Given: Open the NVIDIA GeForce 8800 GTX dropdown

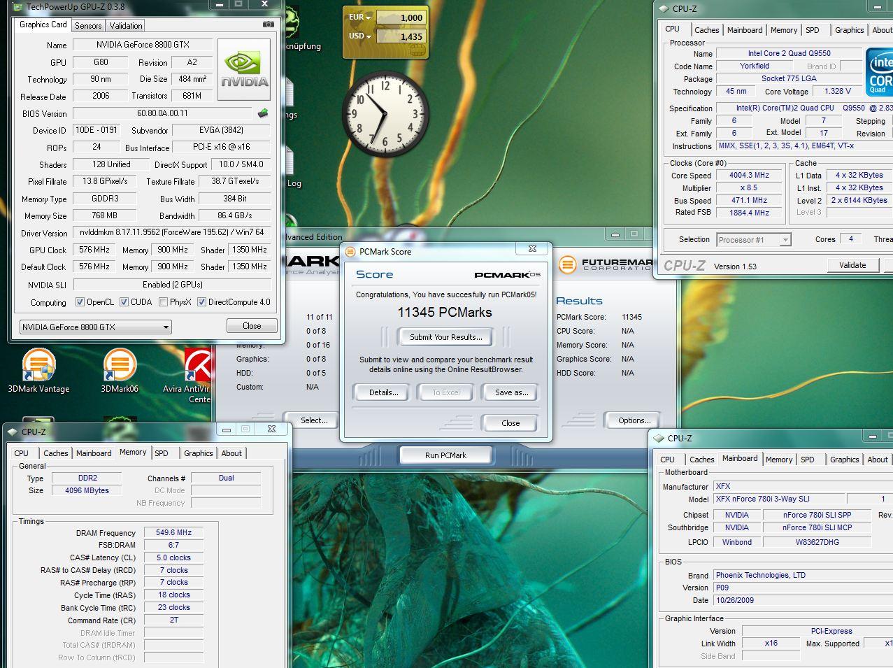Looking at the screenshot, I should click(95, 327).
